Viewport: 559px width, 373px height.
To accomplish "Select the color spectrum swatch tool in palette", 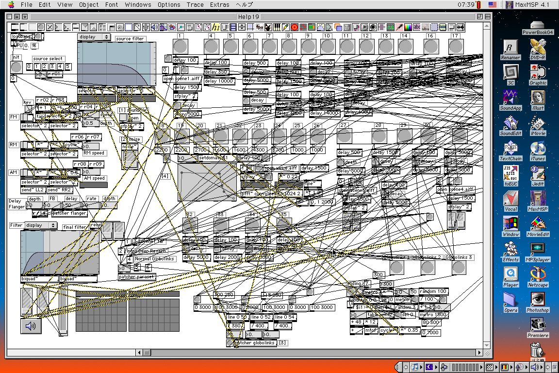I will (408, 27).
